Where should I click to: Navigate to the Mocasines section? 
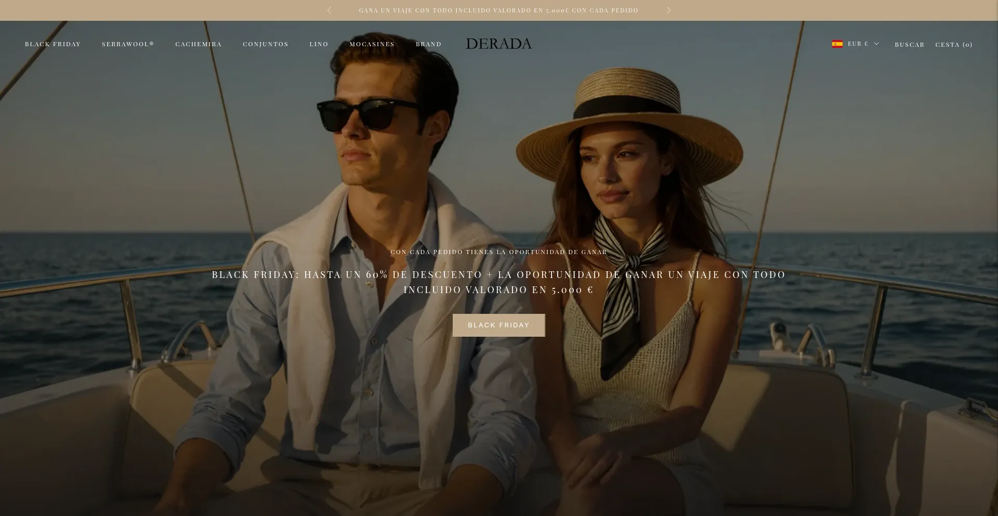(x=372, y=44)
